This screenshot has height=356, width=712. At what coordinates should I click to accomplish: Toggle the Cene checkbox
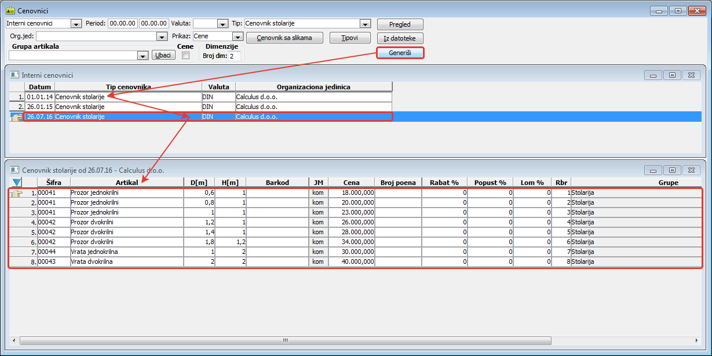click(185, 56)
